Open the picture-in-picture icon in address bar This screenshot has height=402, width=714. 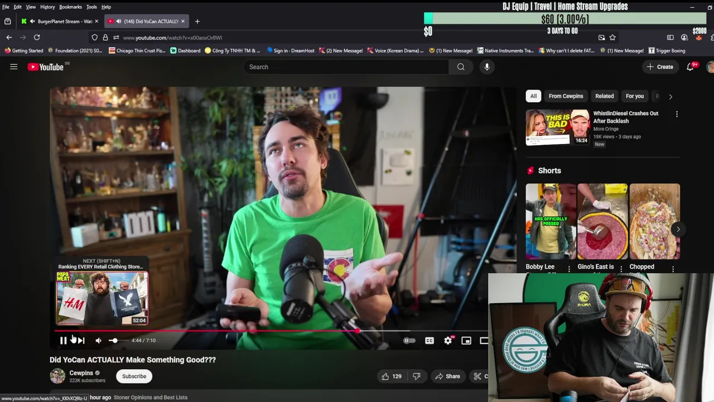coord(601,37)
